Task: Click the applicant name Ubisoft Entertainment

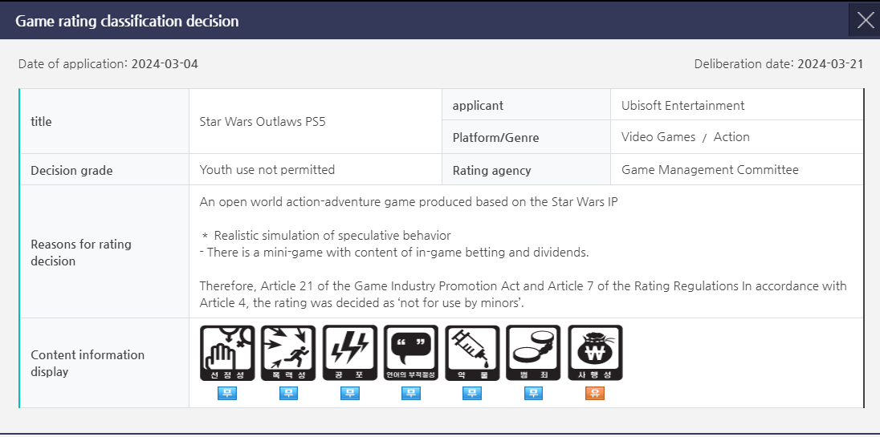Action: click(682, 106)
